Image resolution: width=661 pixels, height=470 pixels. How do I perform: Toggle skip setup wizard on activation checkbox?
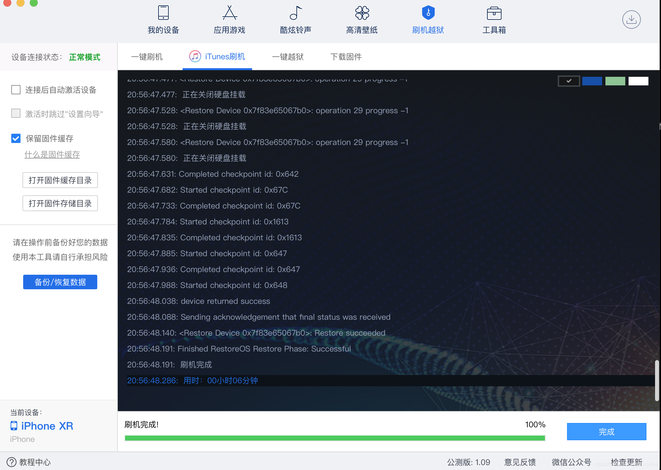click(16, 114)
